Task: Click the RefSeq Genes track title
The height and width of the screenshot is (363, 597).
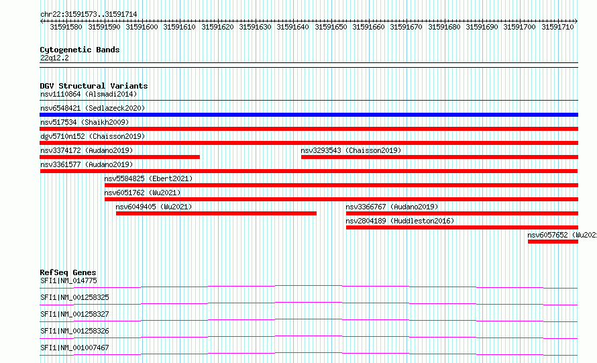Action: 68,272
